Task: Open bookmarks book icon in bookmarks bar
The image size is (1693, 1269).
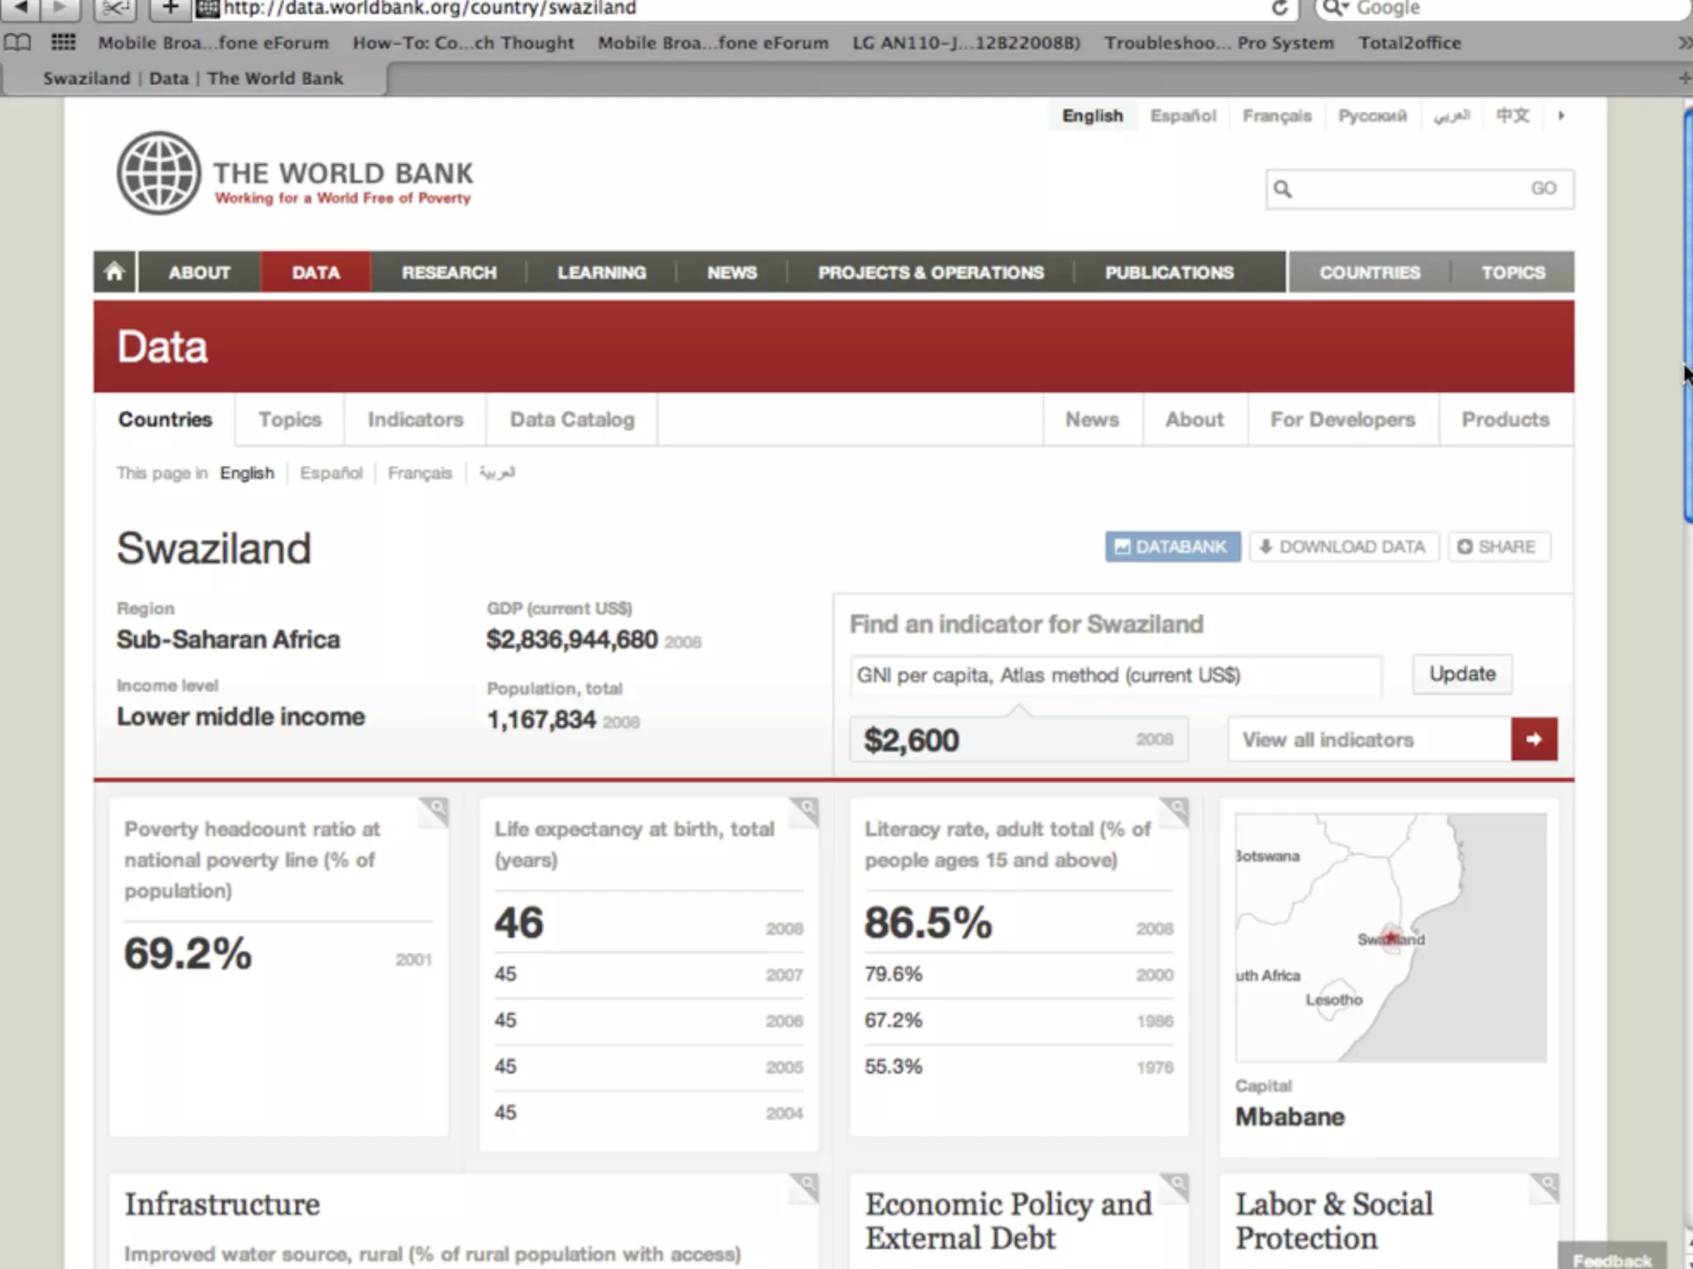Action: [17, 43]
